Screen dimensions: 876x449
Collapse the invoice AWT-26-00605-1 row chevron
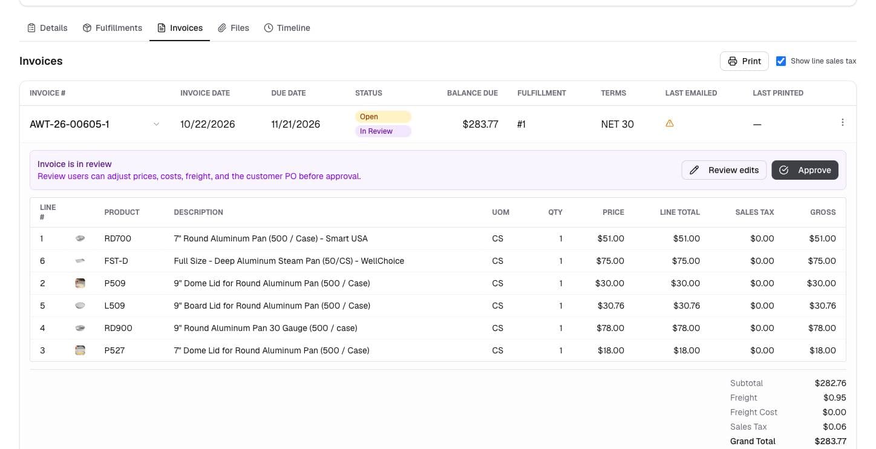156,124
